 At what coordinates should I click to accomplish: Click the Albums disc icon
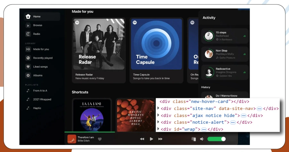click(x=28, y=75)
